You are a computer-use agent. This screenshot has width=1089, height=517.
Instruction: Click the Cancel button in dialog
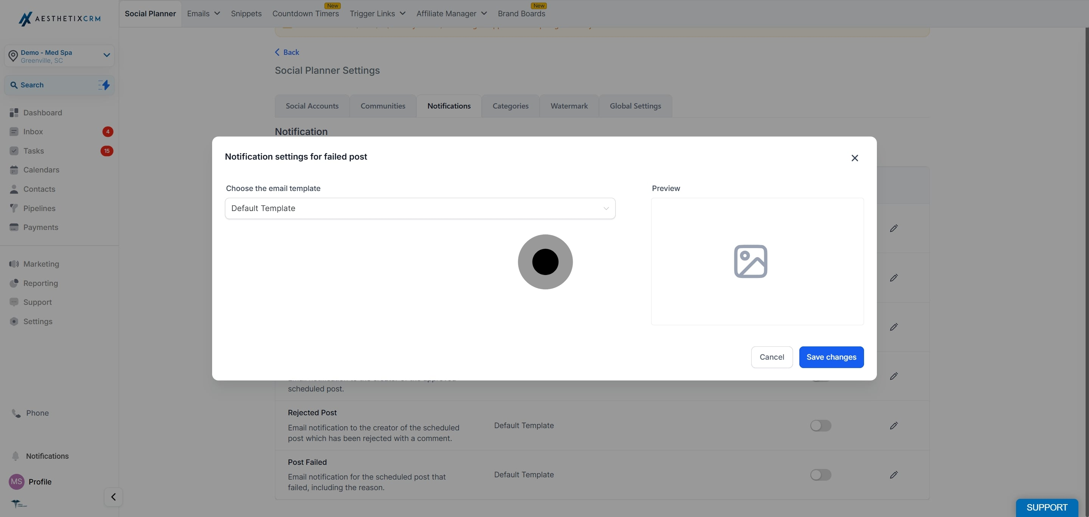pos(771,357)
